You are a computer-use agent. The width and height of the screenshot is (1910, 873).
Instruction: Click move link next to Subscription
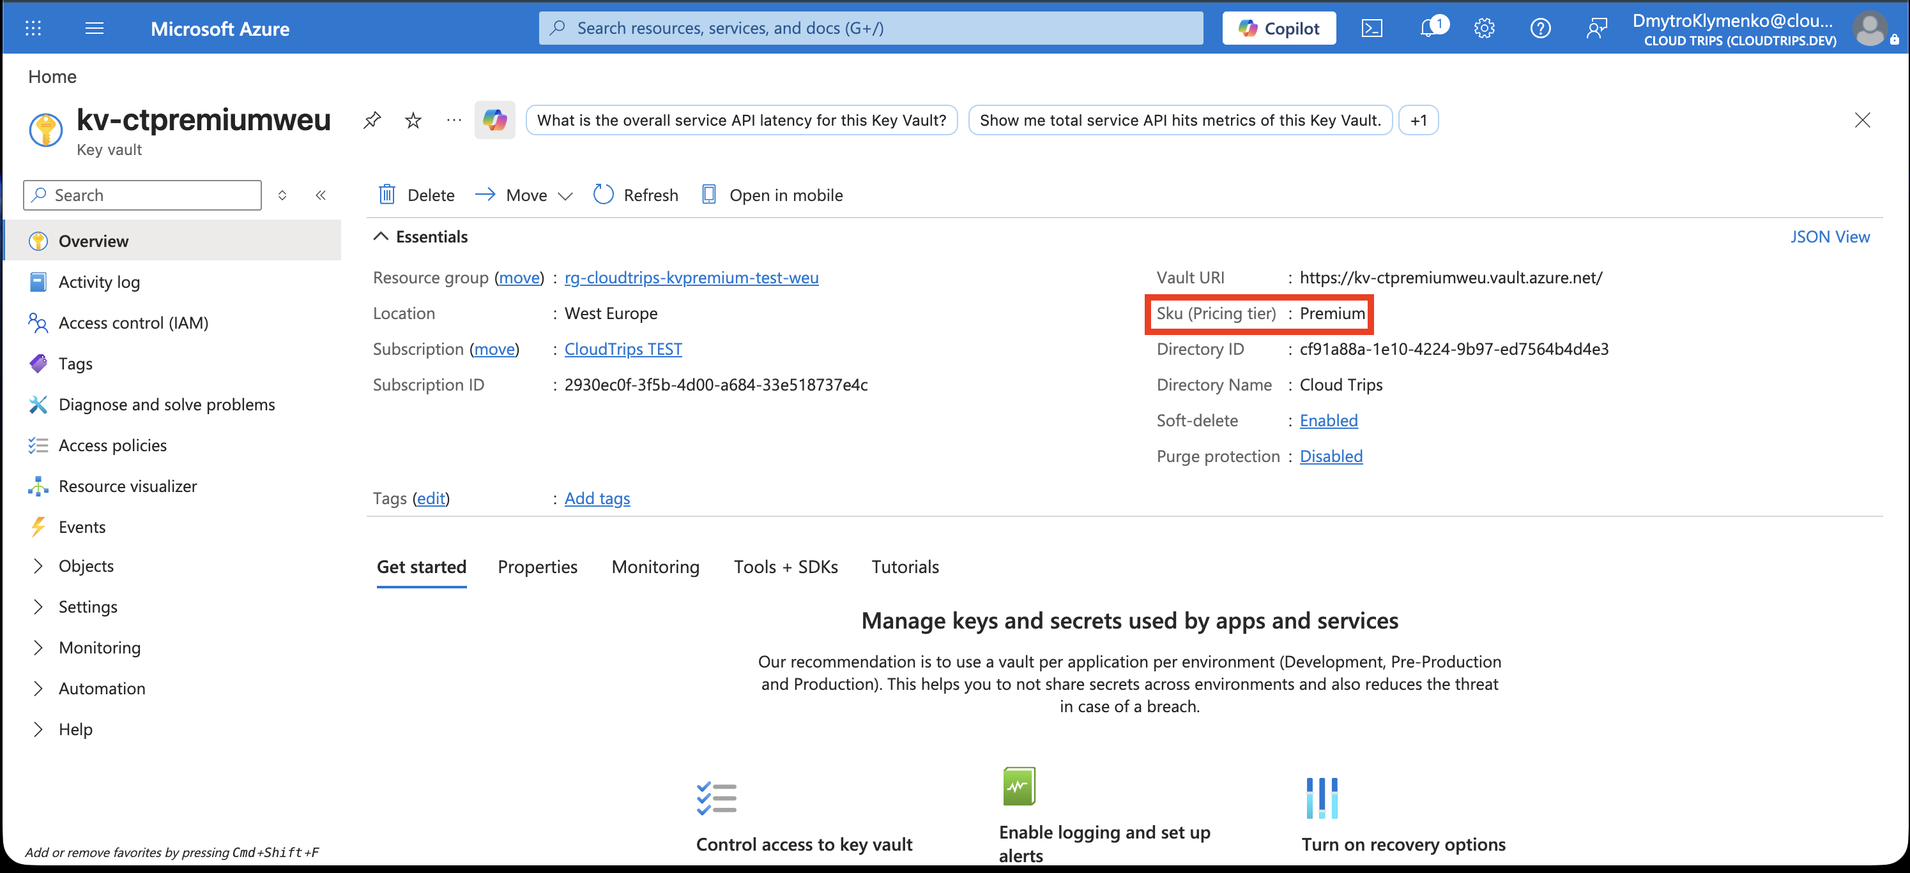[494, 349]
